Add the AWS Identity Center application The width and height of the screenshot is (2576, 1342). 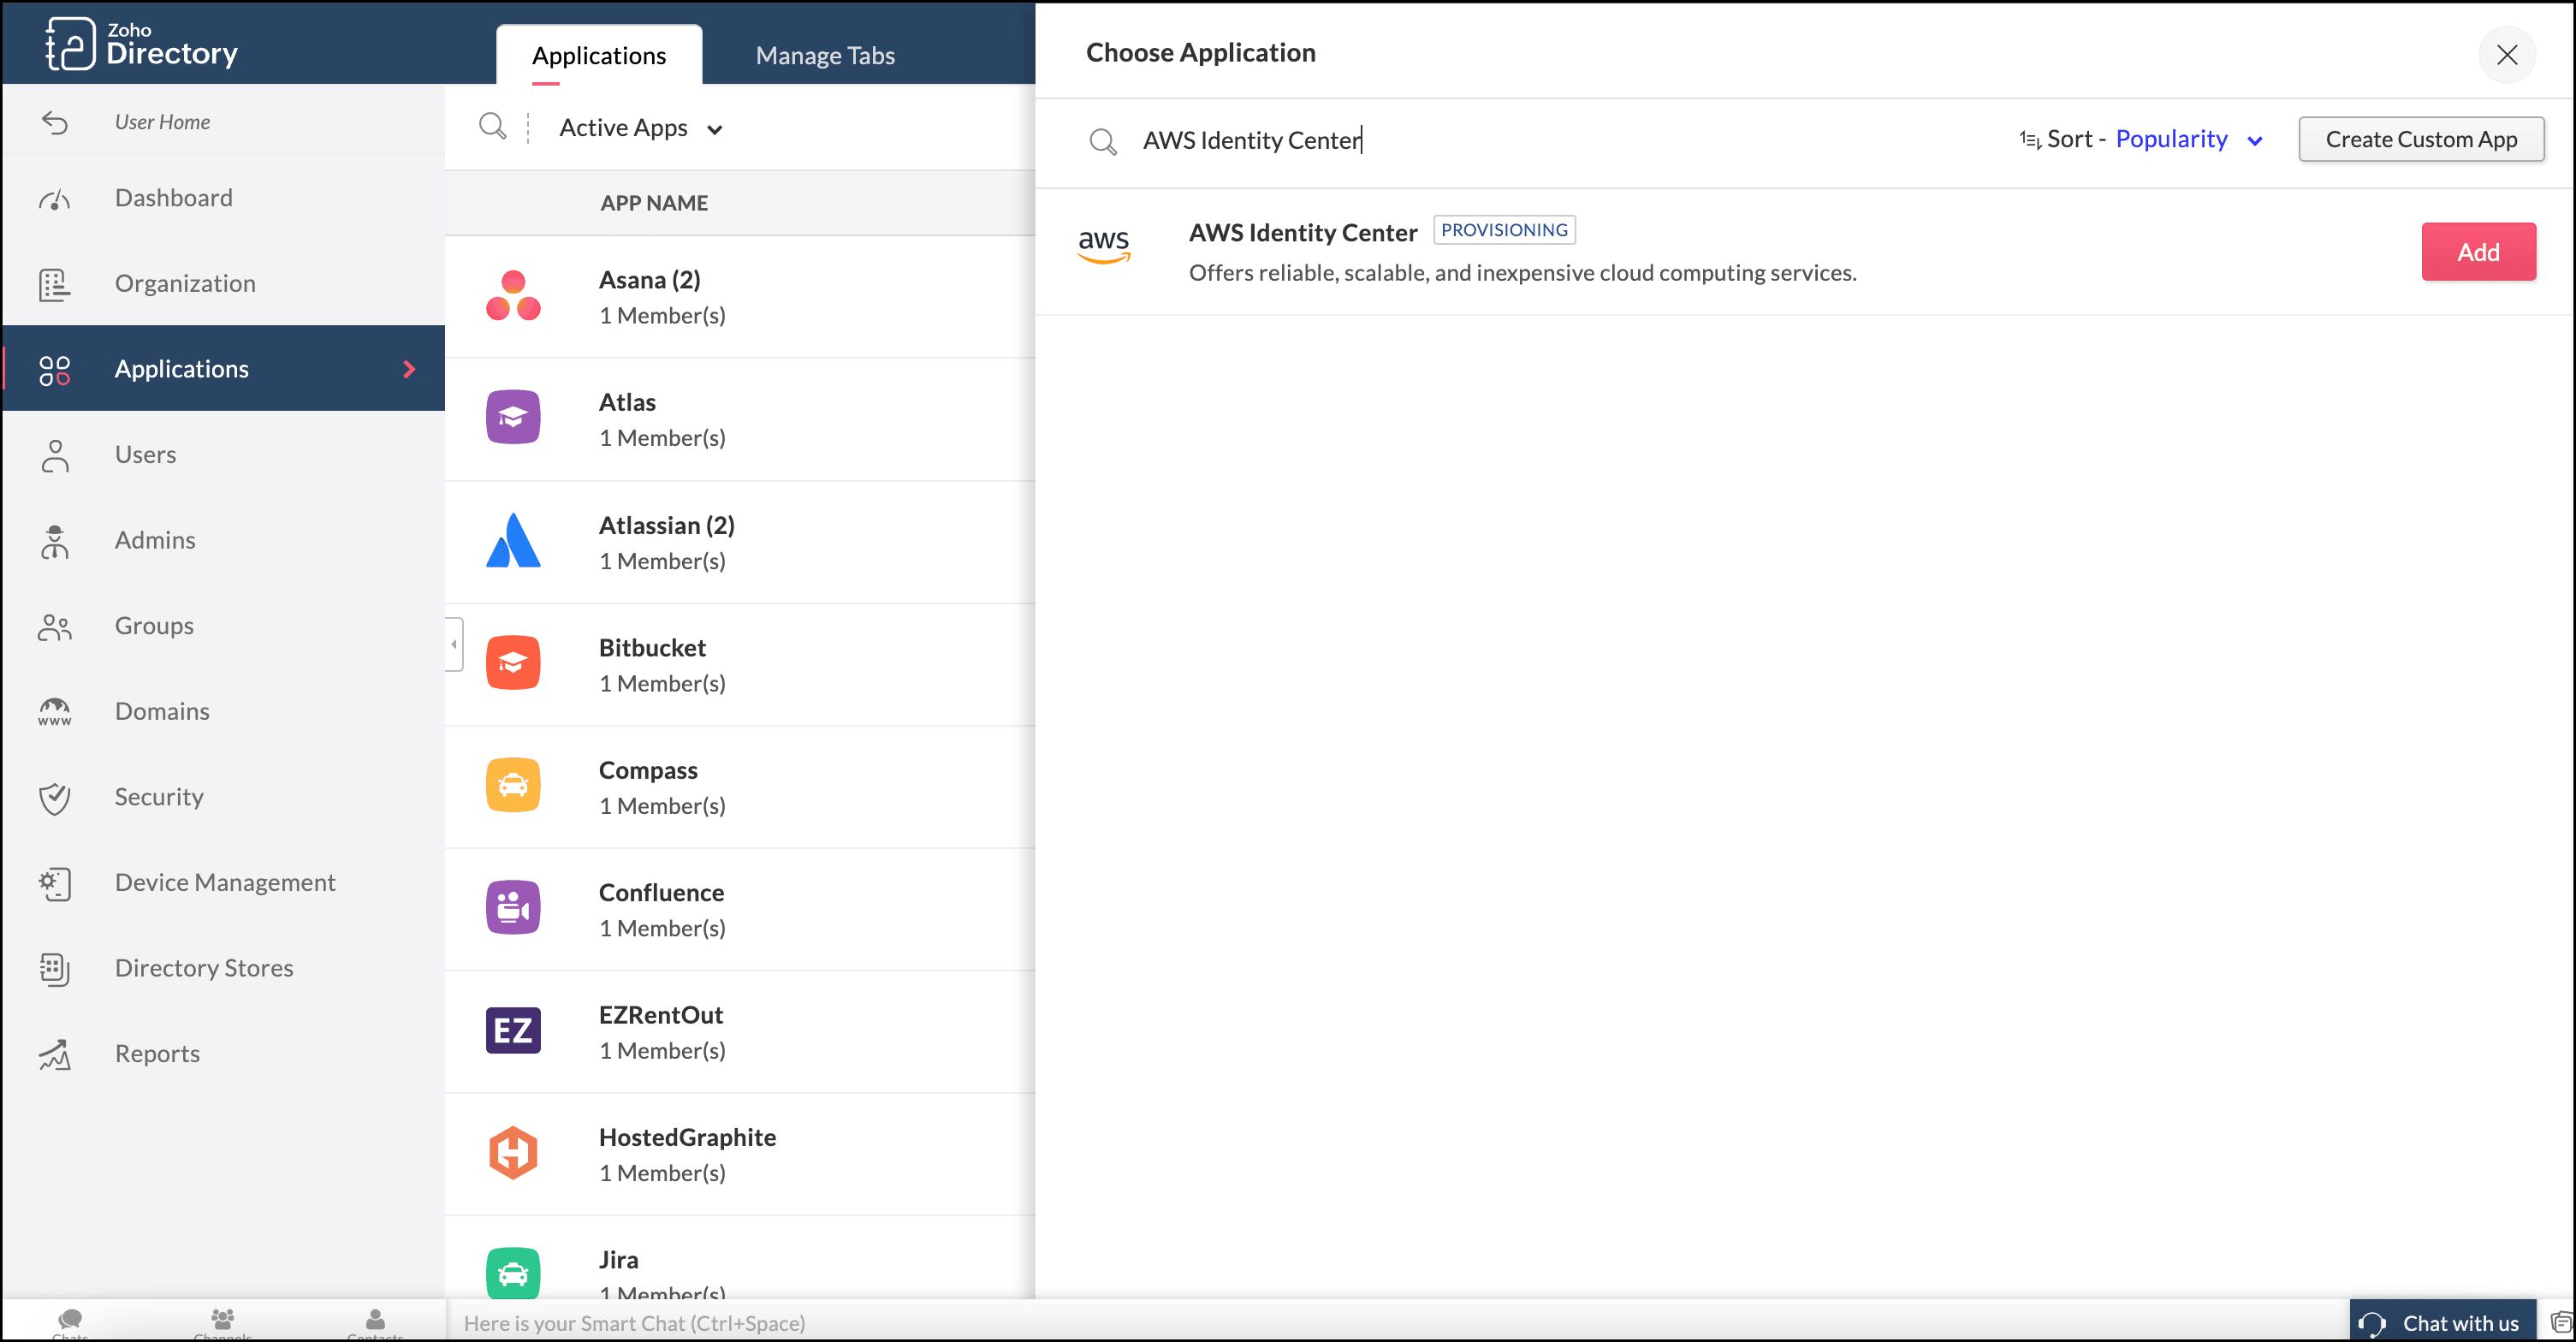[2478, 252]
